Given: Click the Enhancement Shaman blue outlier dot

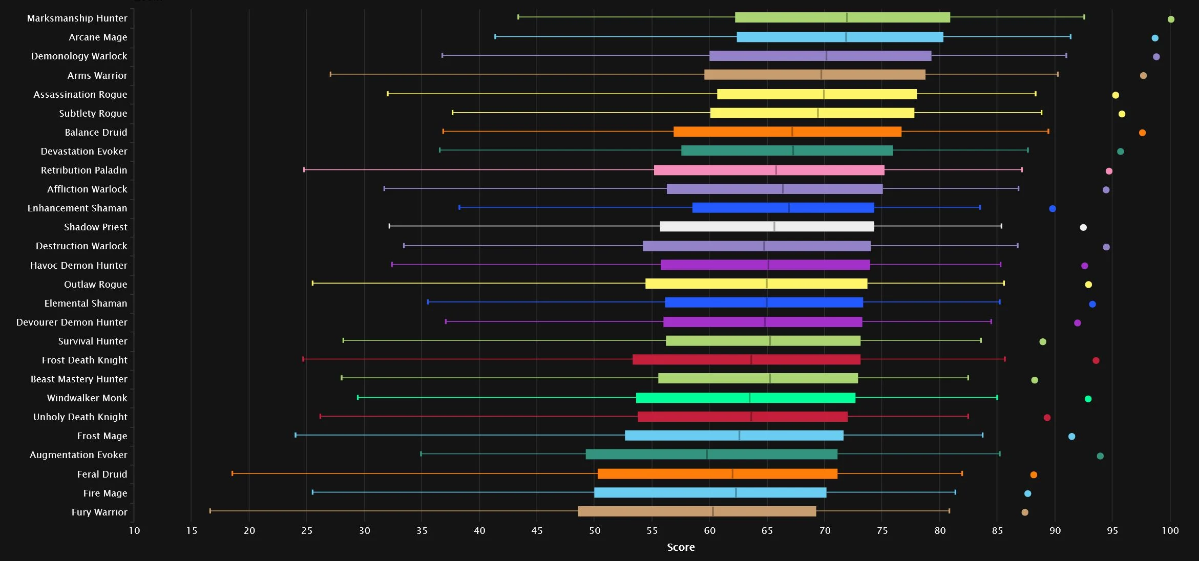Looking at the screenshot, I should click(1053, 208).
